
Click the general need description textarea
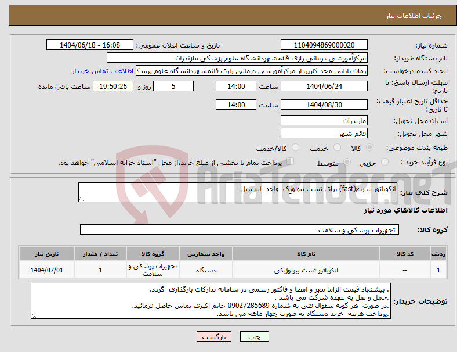(238, 192)
